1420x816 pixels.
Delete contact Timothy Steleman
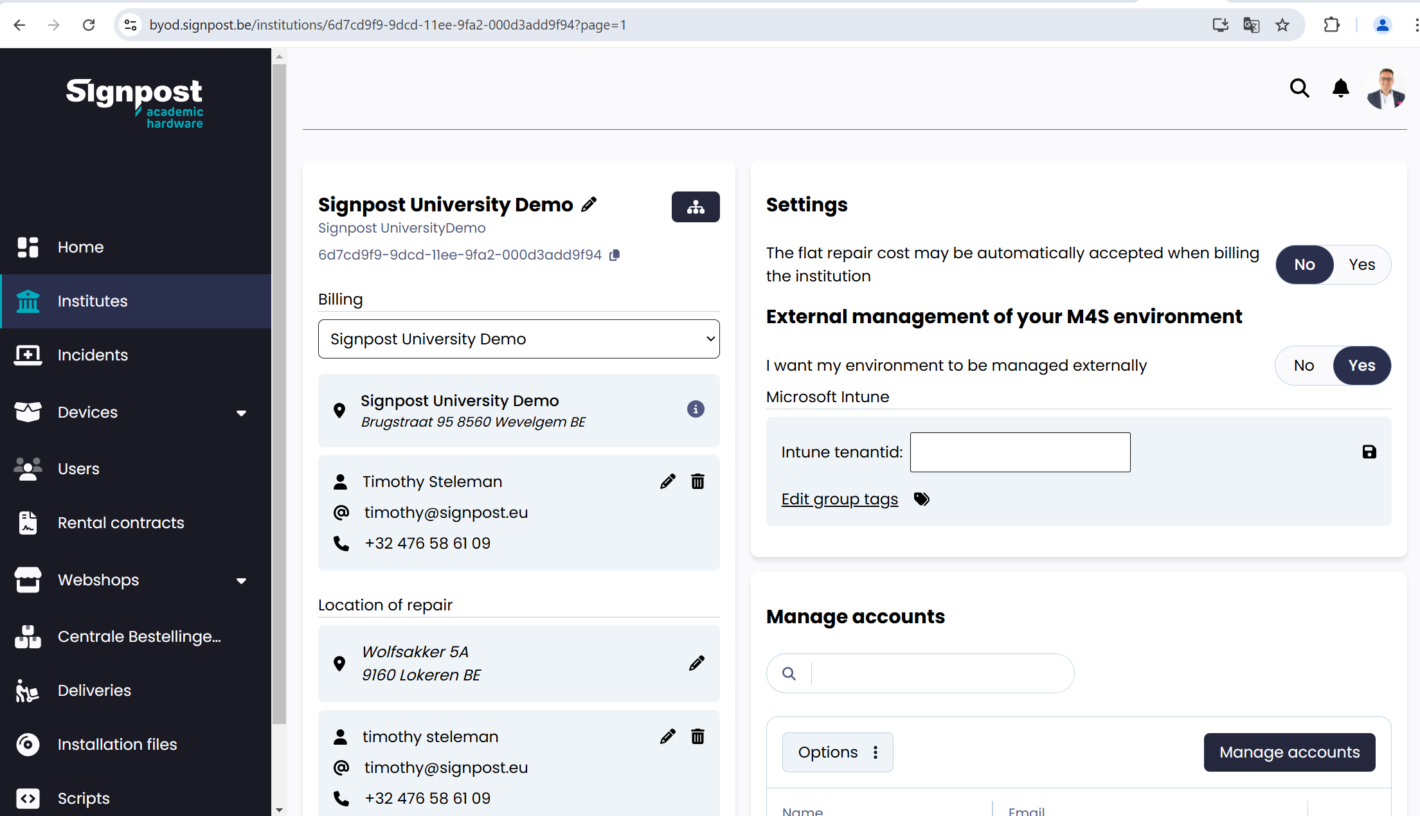pos(697,481)
